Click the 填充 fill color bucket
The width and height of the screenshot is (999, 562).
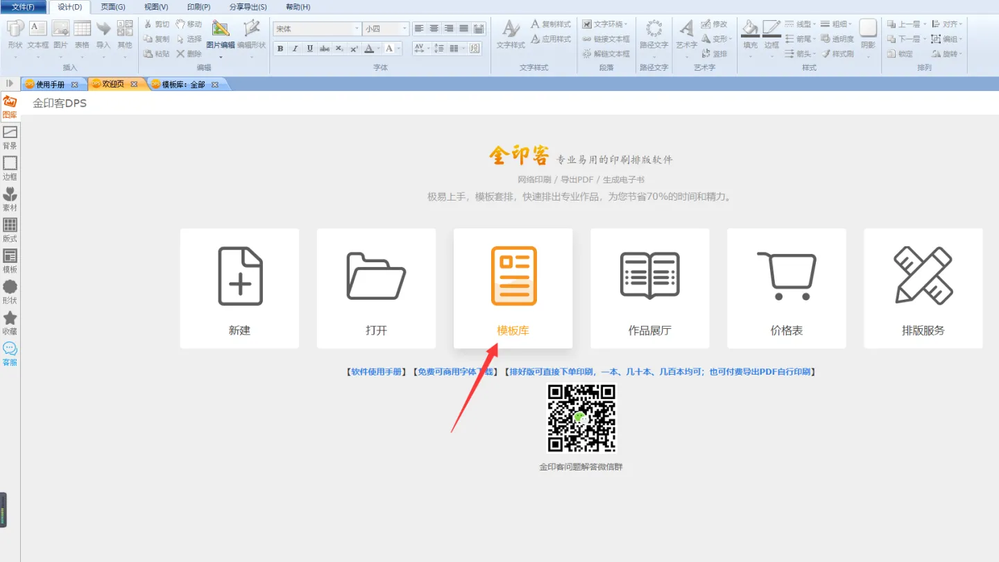750,33
